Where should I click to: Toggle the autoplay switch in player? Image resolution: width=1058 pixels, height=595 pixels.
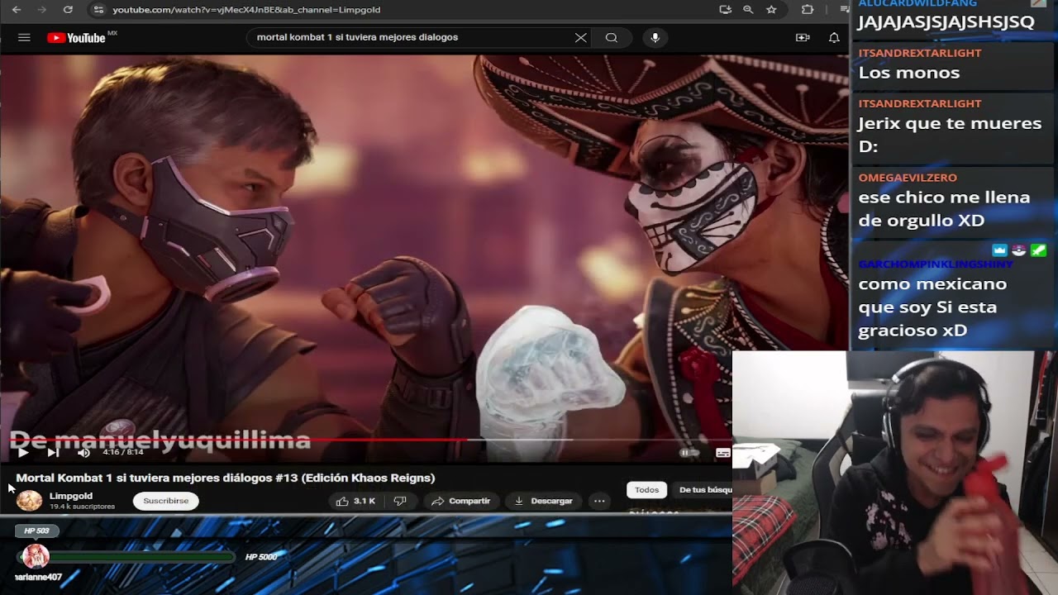click(688, 453)
